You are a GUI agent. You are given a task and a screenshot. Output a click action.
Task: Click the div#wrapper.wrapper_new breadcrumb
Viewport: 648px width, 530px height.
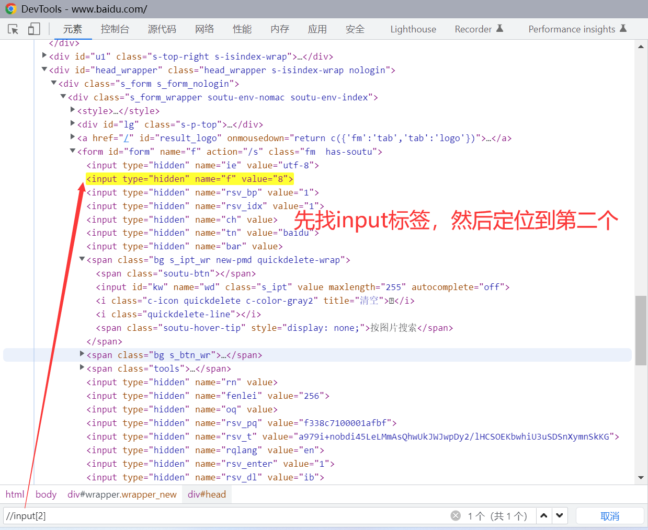pyautogui.click(x=122, y=494)
